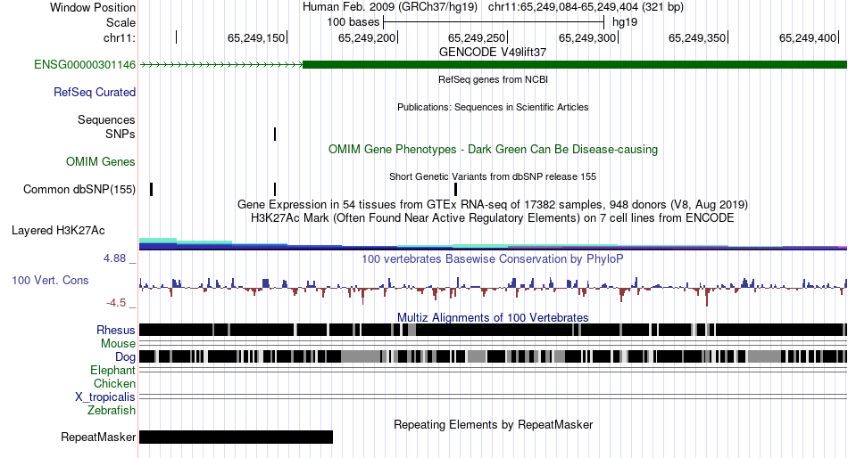Select the Common dbSNP(155) track label
Viewport: 848px width, 458px height.
79,190
